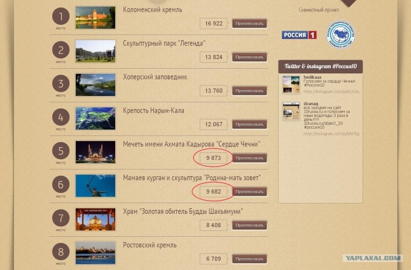Viewport: 411px width, 270px height.
Task: Open Скульптурный парк "Легенда" title link
Action: click(x=164, y=43)
